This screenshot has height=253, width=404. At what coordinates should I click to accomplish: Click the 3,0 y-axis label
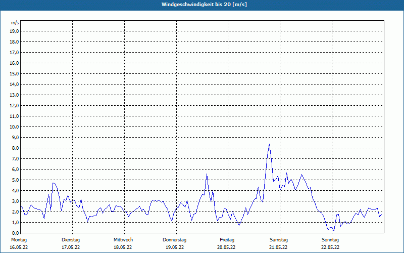pyautogui.click(x=15, y=201)
